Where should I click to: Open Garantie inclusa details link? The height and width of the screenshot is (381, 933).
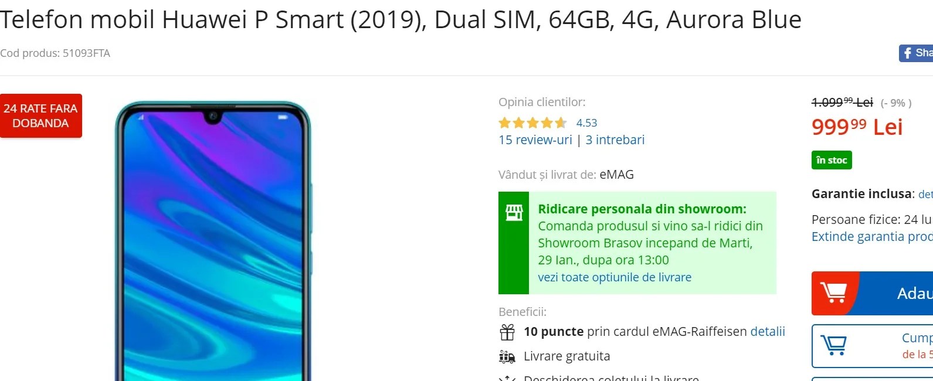[x=925, y=194]
